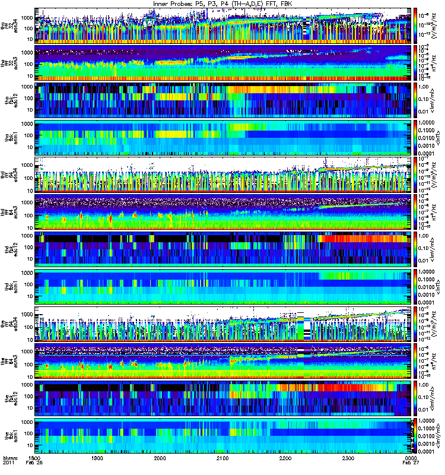Click the (V/m)²/Hz unit label of tha edc34

pyautogui.click(x=433, y=26)
